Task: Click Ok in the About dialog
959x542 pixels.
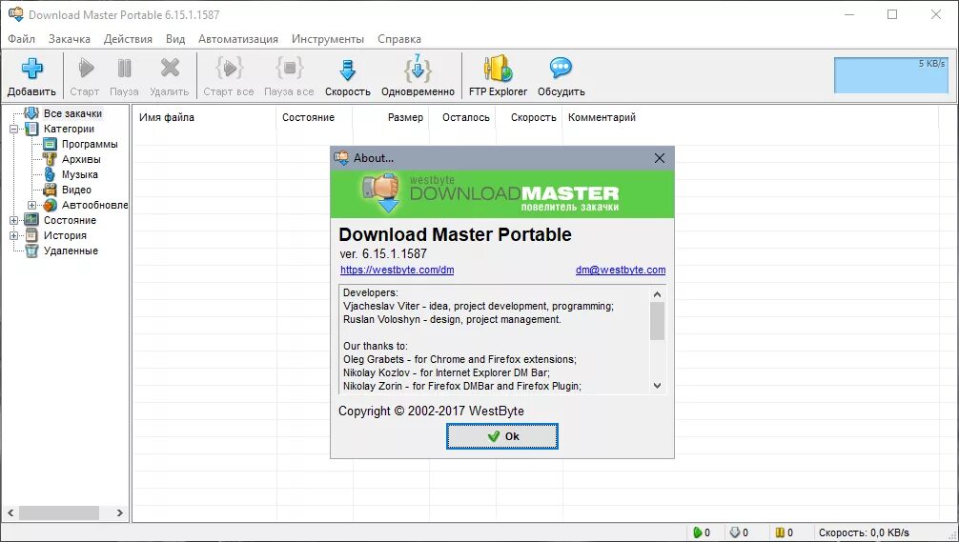Action: click(x=502, y=436)
